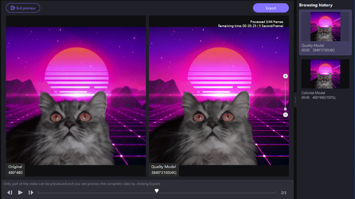Zoom in with the plus icon
The image size is (355, 199).
pyautogui.click(x=285, y=76)
